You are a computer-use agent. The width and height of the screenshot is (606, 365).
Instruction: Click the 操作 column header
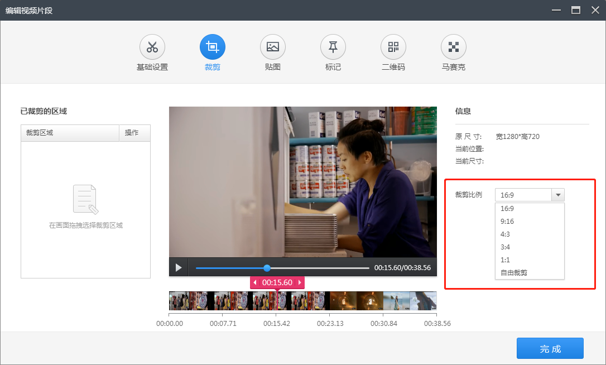[132, 133]
